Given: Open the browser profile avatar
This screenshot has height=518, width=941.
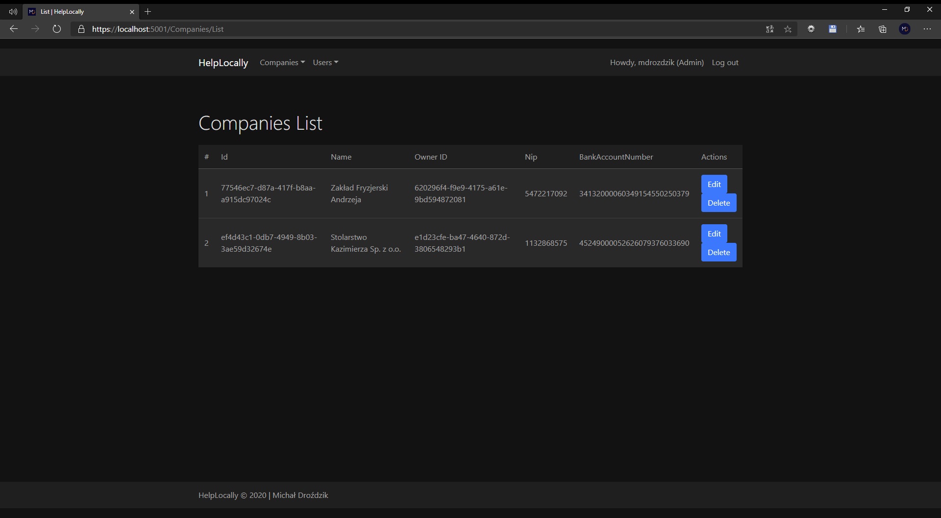Looking at the screenshot, I should [x=905, y=29].
